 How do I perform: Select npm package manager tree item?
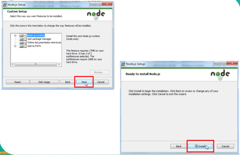pos(39,39)
